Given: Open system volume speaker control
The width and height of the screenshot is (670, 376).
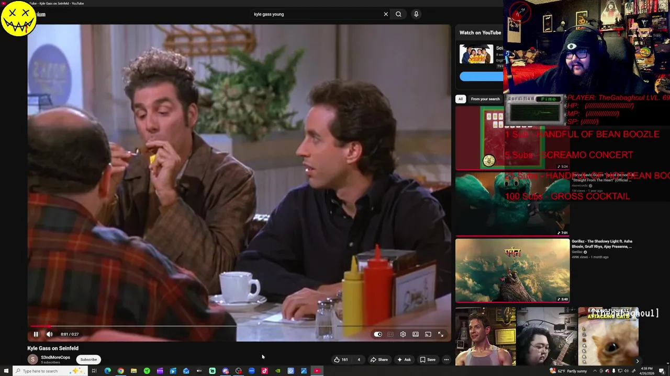Looking at the screenshot, I should tap(626, 371).
